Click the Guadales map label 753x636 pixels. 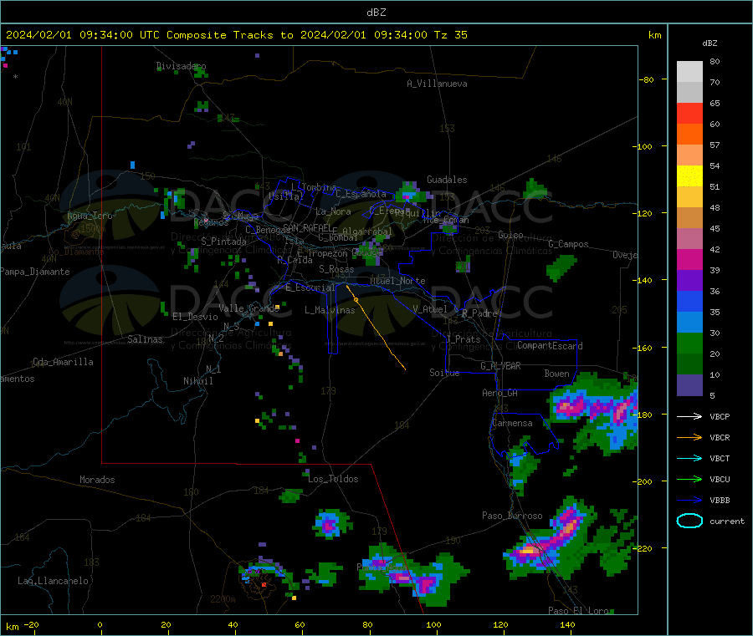pyautogui.click(x=447, y=180)
